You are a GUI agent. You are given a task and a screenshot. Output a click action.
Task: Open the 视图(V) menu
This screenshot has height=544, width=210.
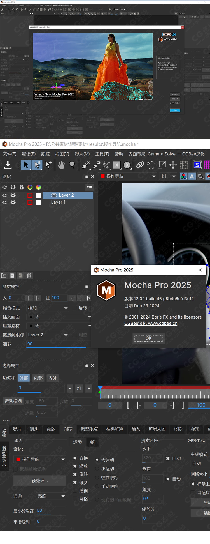tap(62, 154)
